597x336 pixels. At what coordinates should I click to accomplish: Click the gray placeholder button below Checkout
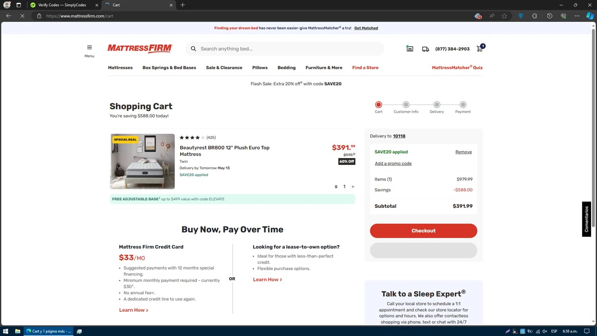(x=423, y=250)
